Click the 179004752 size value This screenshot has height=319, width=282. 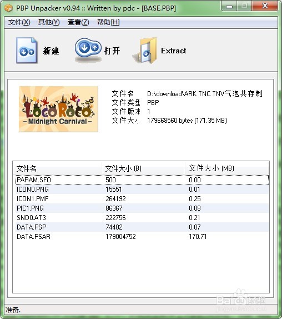point(120,237)
